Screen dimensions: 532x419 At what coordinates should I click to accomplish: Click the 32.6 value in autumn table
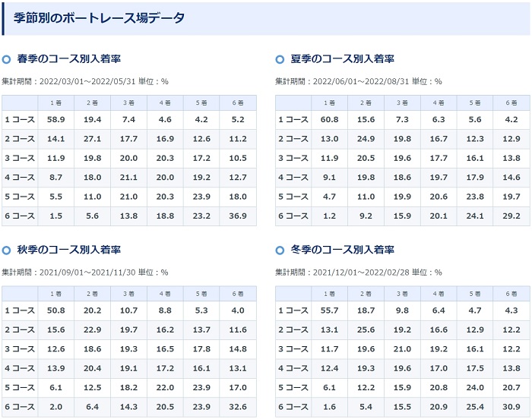238,406
